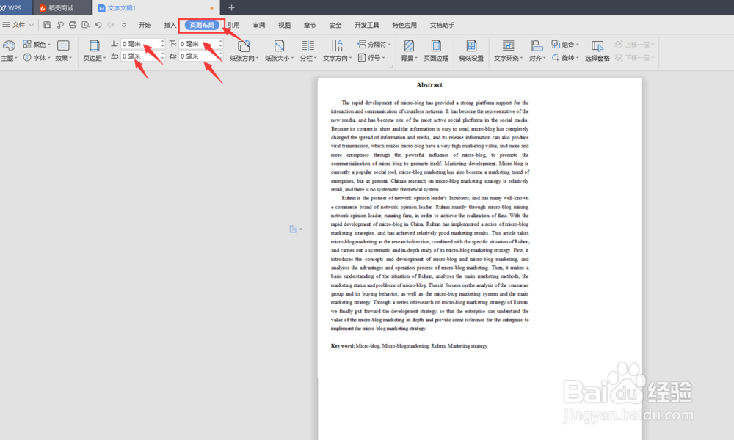Image resolution: width=734 pixels, height=440 pixels.
Task: Increase the 上 top margin with its stepper
Action: coord(162,43)
